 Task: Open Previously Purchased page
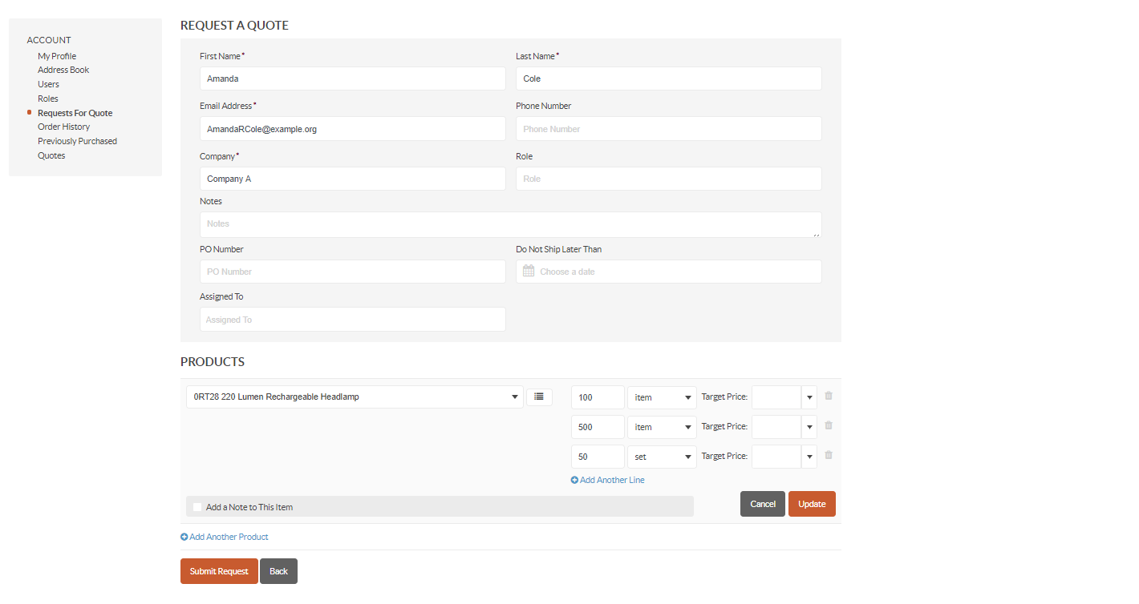[77, 141]
